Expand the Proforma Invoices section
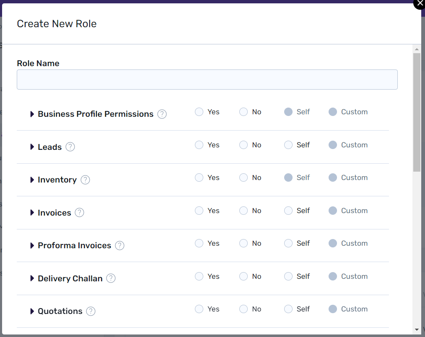The width and height of the screenshot is (425, 337). [32, 246]
